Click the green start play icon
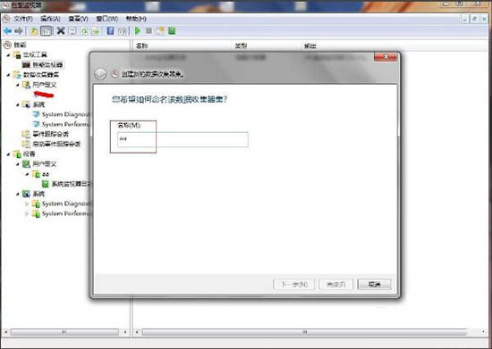492x349 pixels. coord(138,30)
